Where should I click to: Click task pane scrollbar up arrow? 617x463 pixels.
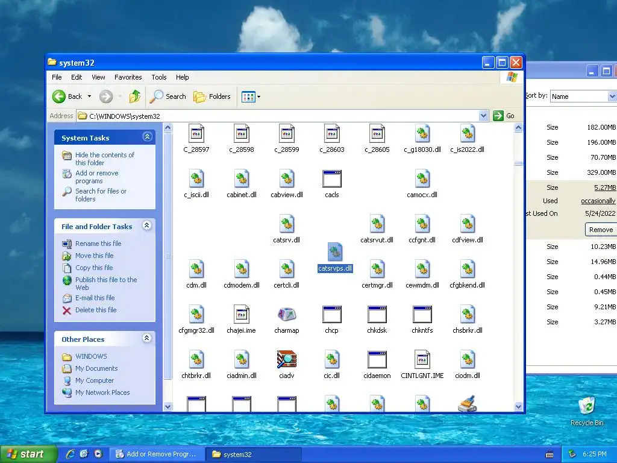point(168,127)
